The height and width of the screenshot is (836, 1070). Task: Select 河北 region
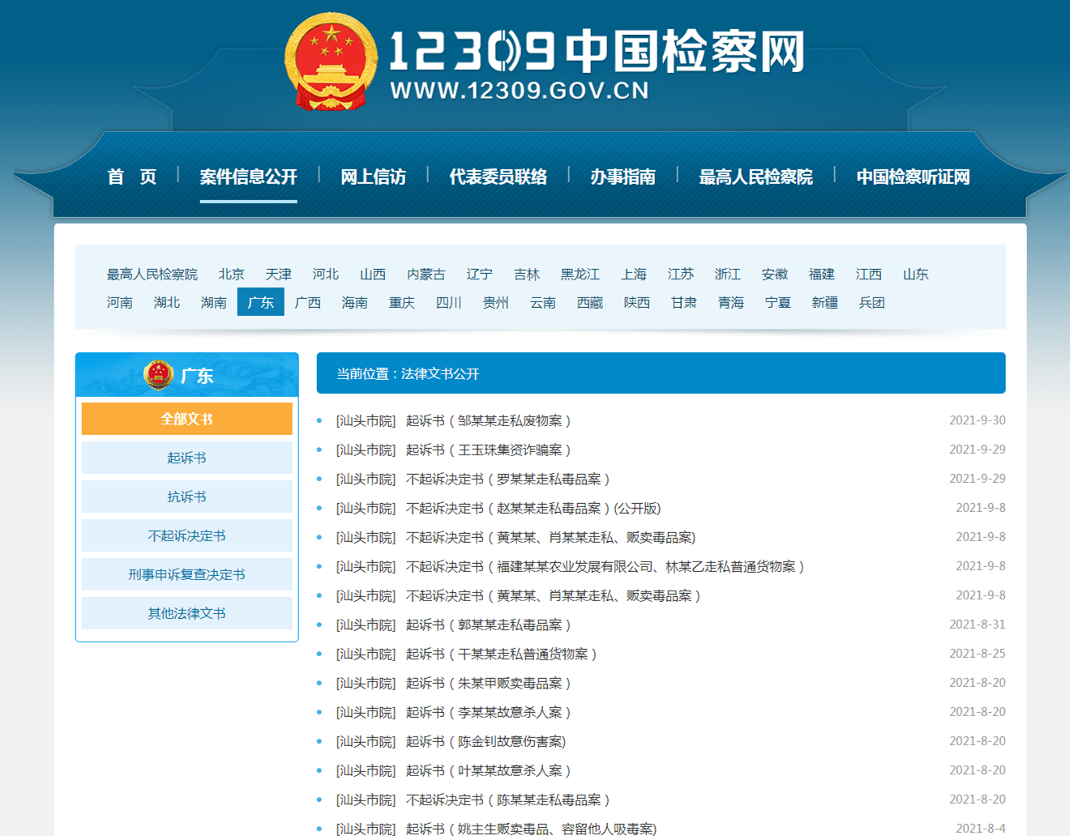326,275
